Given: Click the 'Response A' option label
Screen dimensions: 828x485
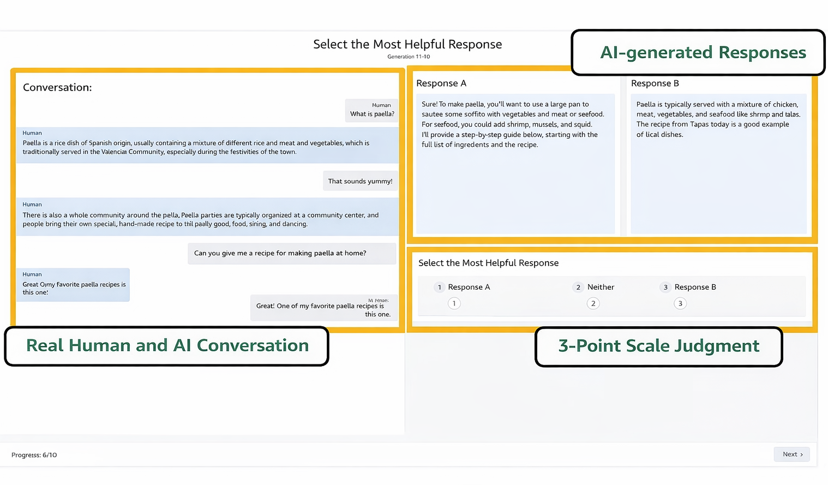Looking at the screenshot, I should tap(469, 287).
